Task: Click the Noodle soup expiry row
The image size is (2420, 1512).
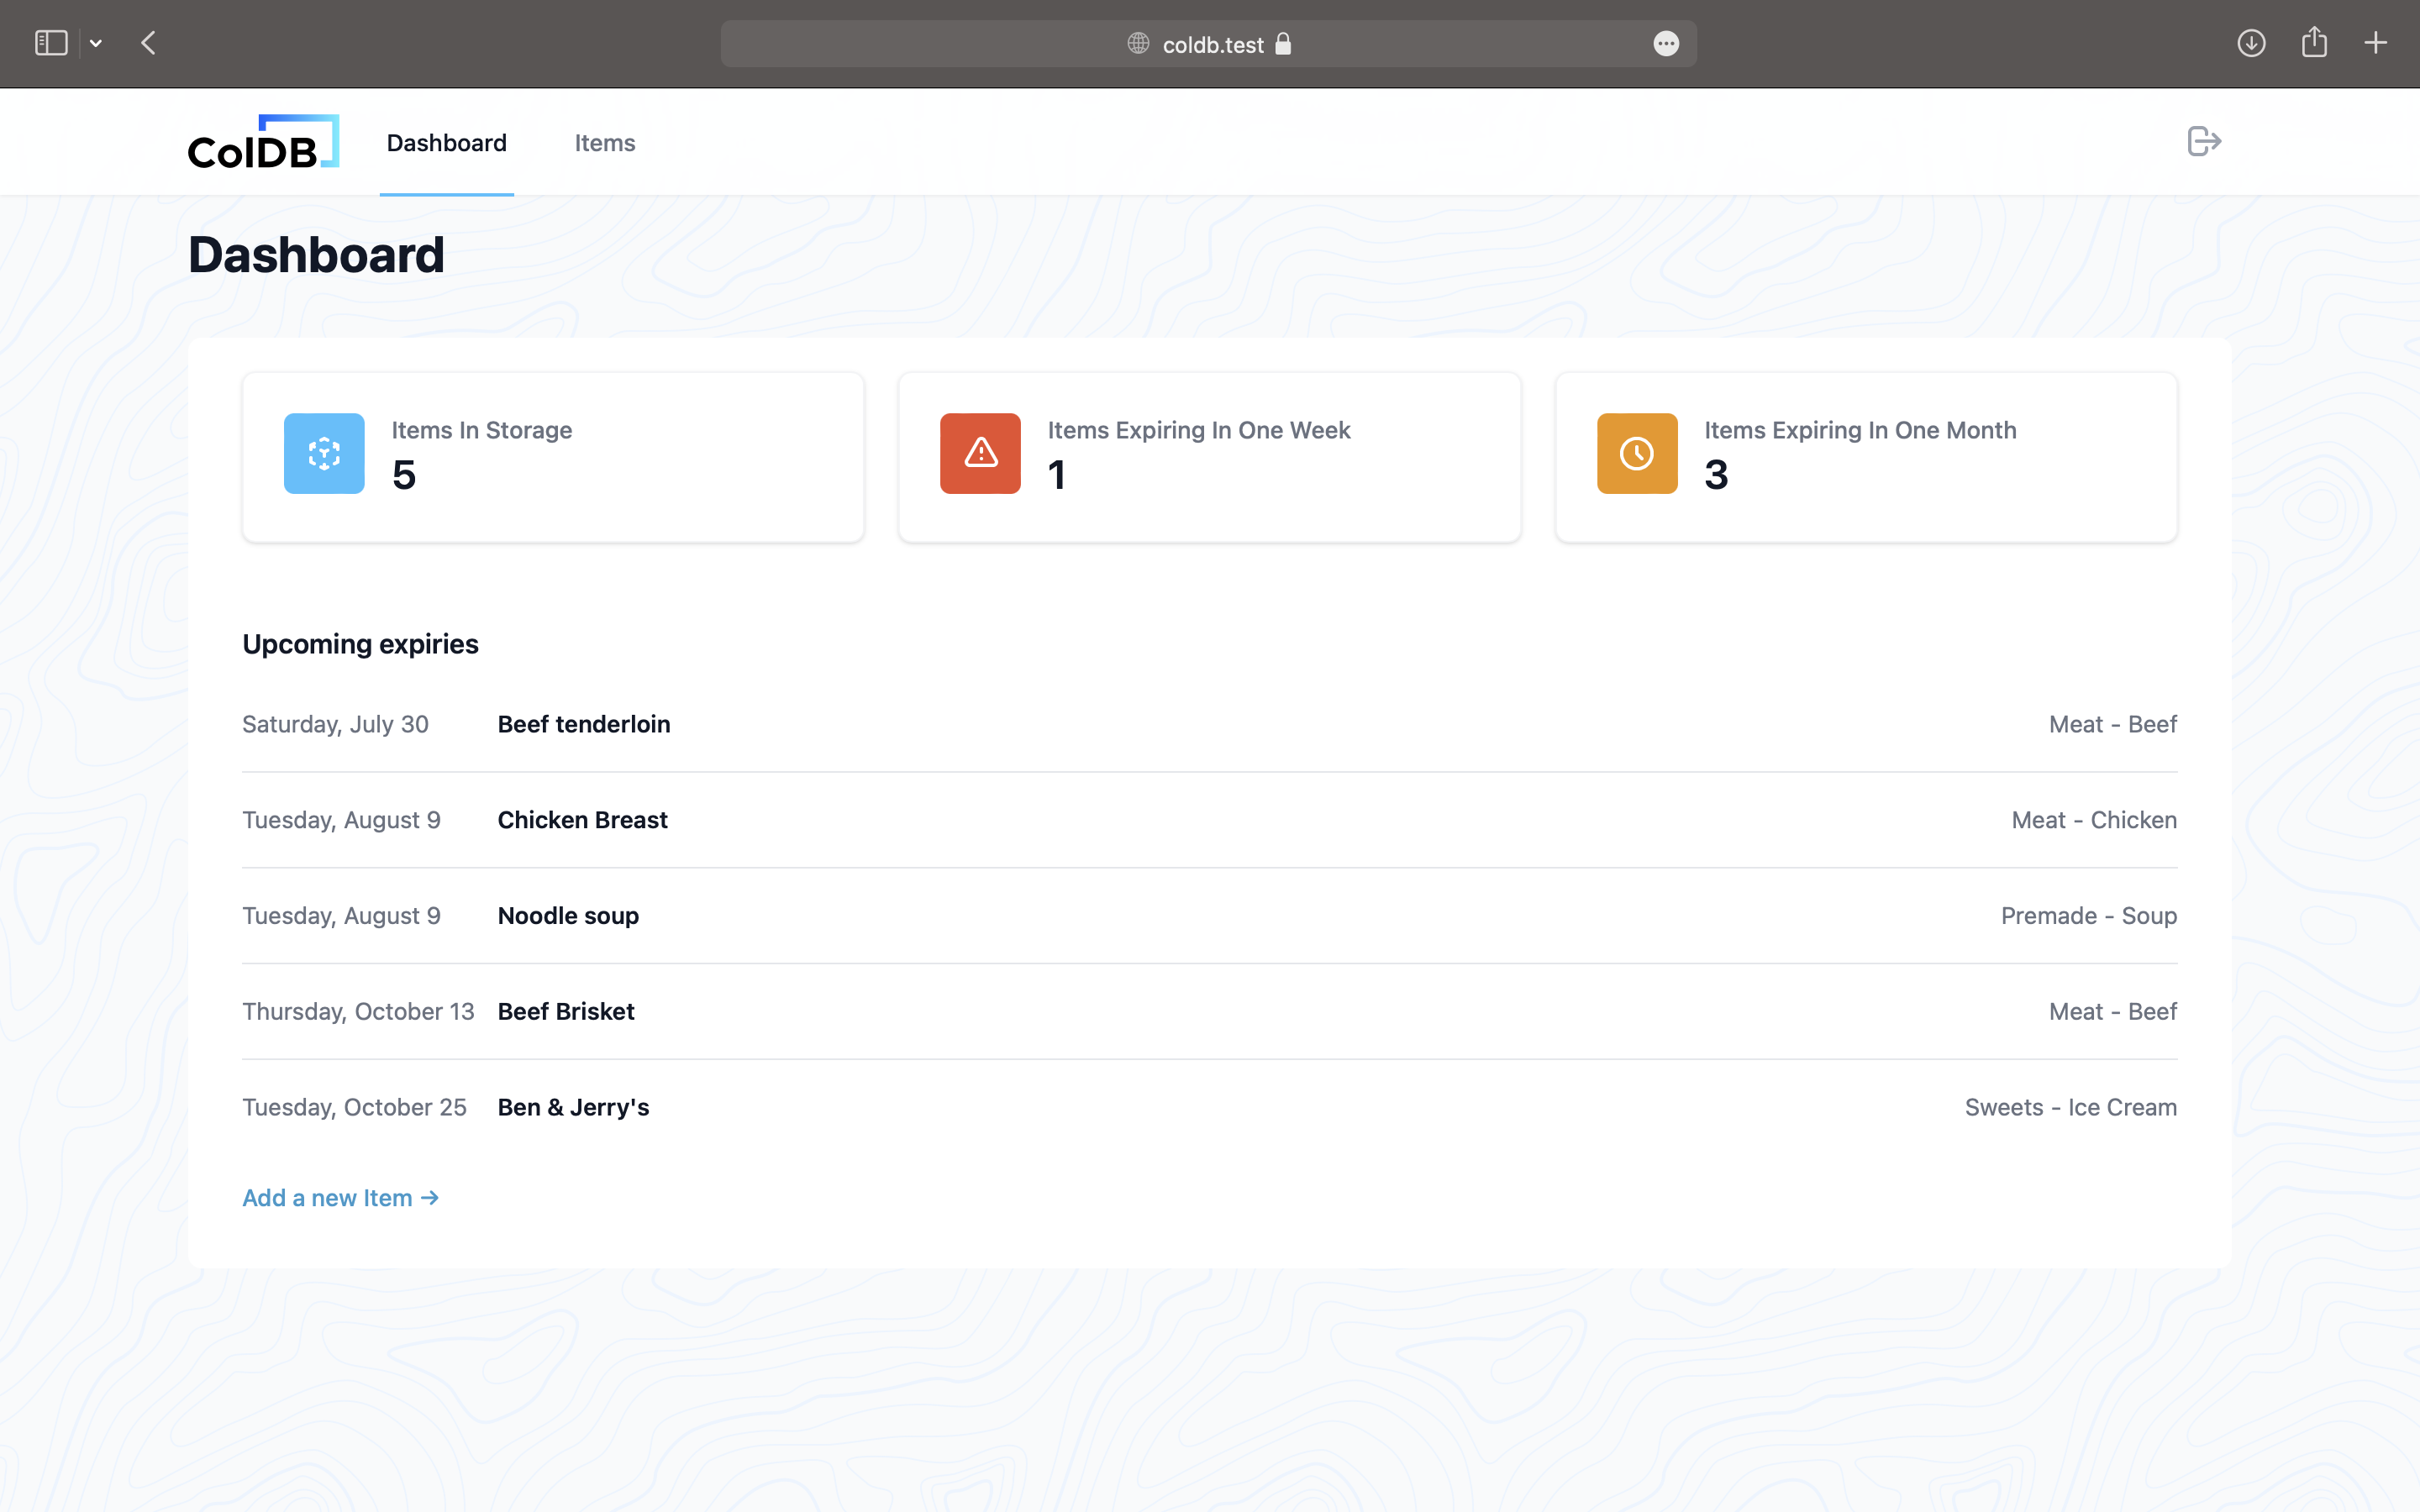Action: coord(1209,915)
